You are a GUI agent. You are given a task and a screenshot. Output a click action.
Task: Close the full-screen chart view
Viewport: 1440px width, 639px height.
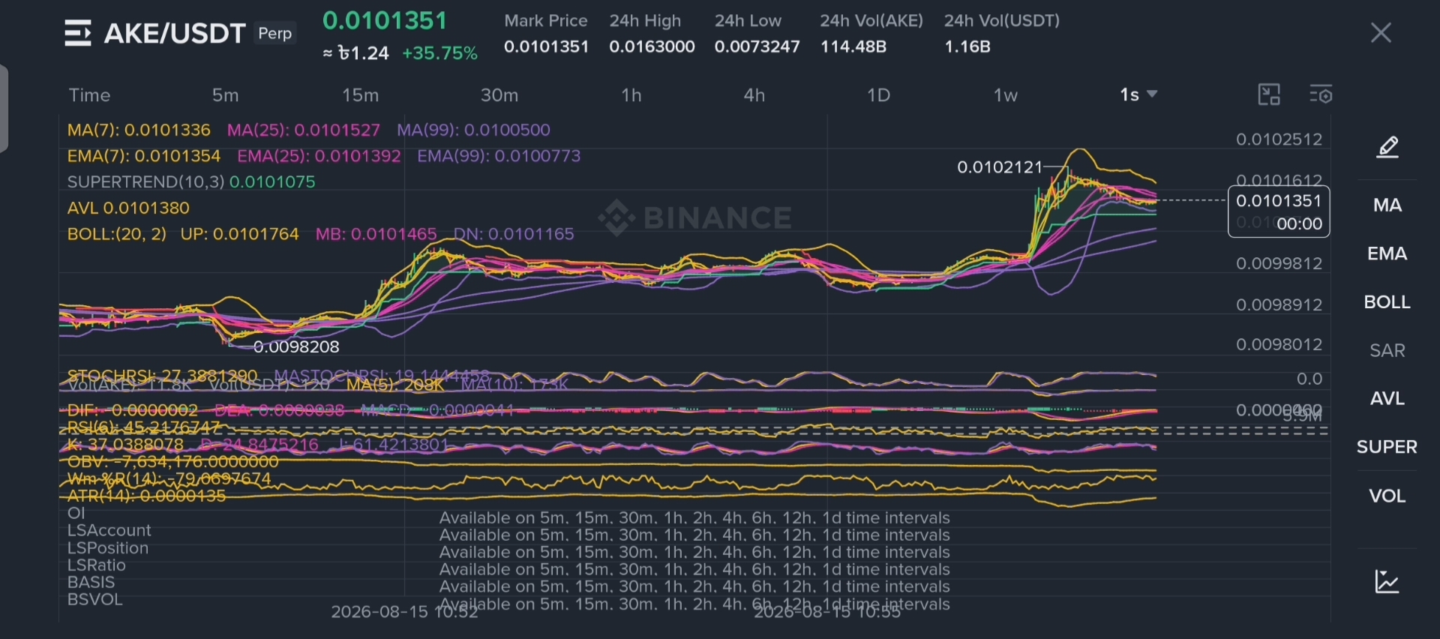click(1381, 32)
